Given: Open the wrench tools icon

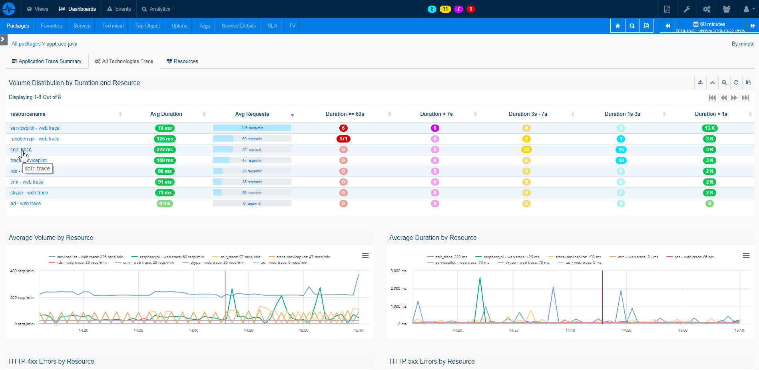Looking at the screenshot, I should pyautogui.click(x=687, y=9).
